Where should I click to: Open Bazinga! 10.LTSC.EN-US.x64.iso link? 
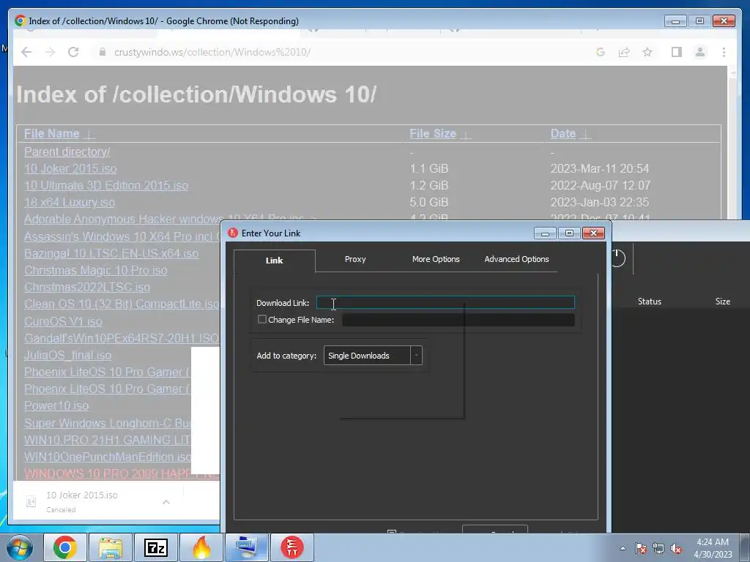coord(111,253)
